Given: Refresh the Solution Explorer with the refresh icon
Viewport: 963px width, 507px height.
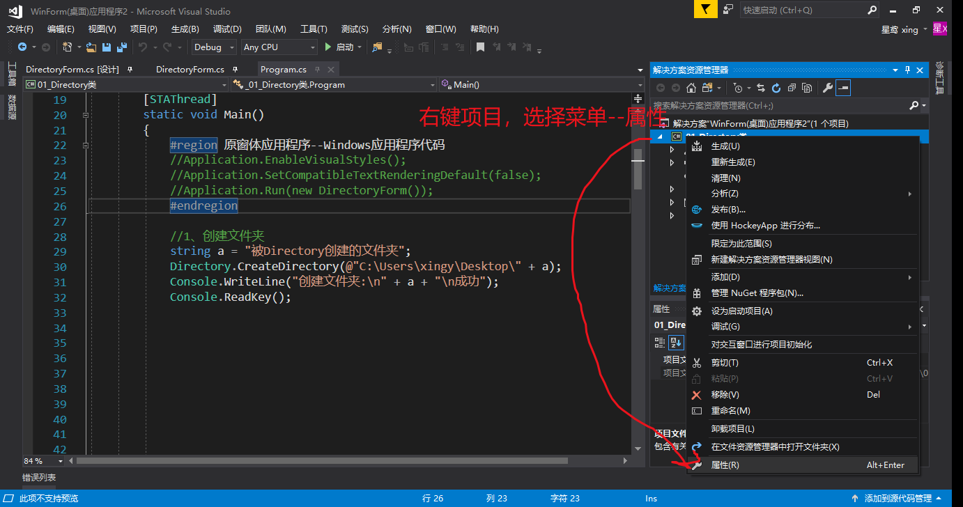Looking at the screenshot, I should (777, 88).
